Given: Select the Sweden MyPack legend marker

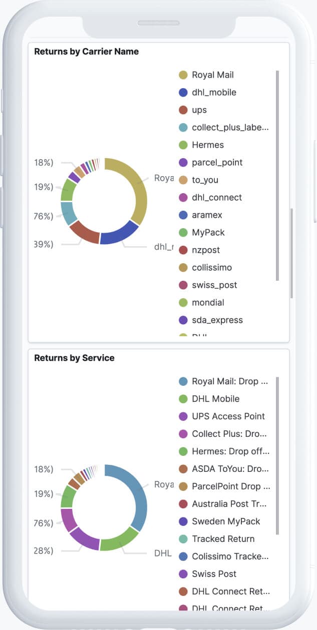Looking at the screenshot, I should (184, 521).
